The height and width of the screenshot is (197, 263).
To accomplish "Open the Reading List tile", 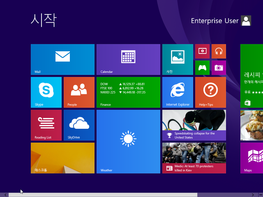I will point(46,125).
